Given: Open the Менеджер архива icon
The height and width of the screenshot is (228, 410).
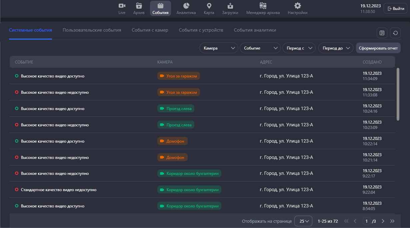Looking at the screenshot, I should point(263,6).
